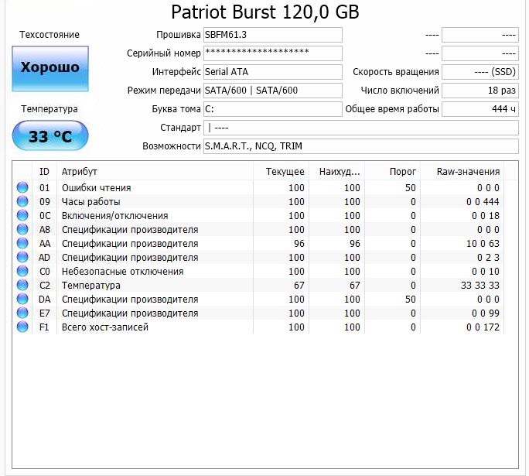This screenshot has width=529, height=476.
Task: Click the Скорость вращения field showing (SSD)
Action: tap(480, 72)
